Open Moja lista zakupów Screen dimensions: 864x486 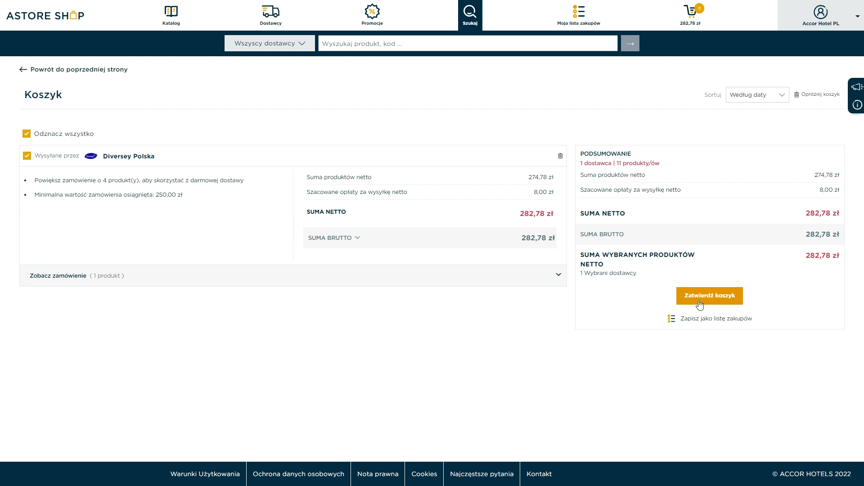[578, 15]
